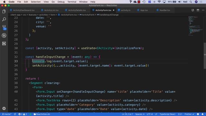The width and height of the screenshot is (206, 116).
Task: Click 'Segment' tag on line 38
Action: tap(36, 83)
